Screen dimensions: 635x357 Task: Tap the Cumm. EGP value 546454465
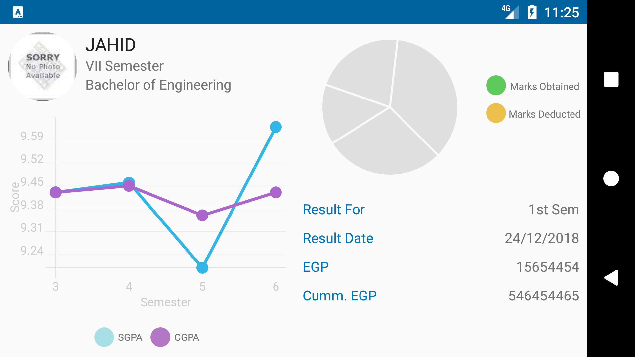click(x=544, y=296)
